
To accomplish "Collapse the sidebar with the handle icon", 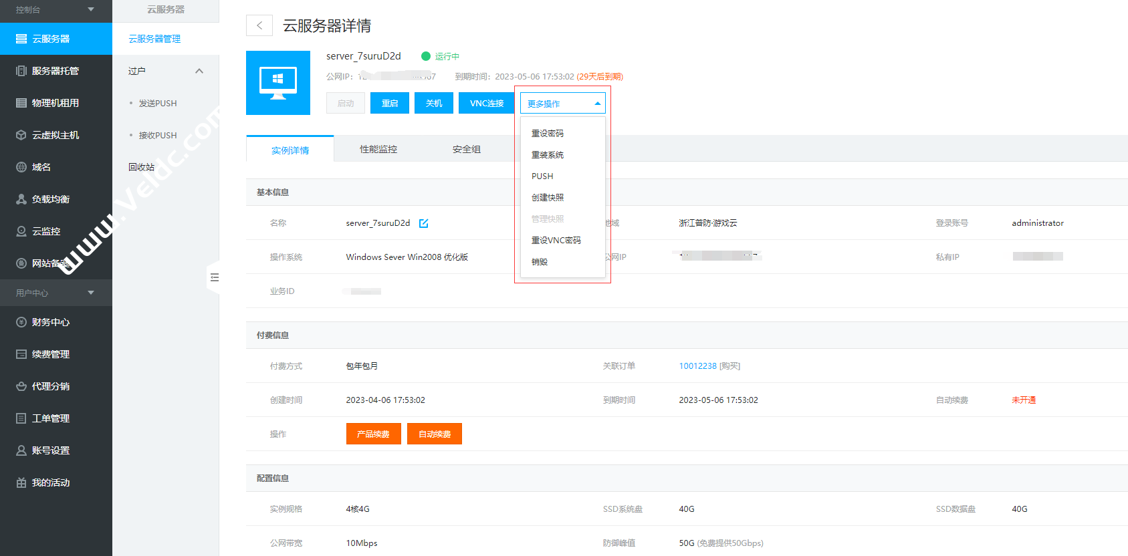I will (x=214, y=277).
